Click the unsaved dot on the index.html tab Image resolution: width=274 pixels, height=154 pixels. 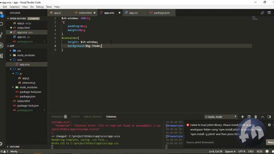[95, 13]
